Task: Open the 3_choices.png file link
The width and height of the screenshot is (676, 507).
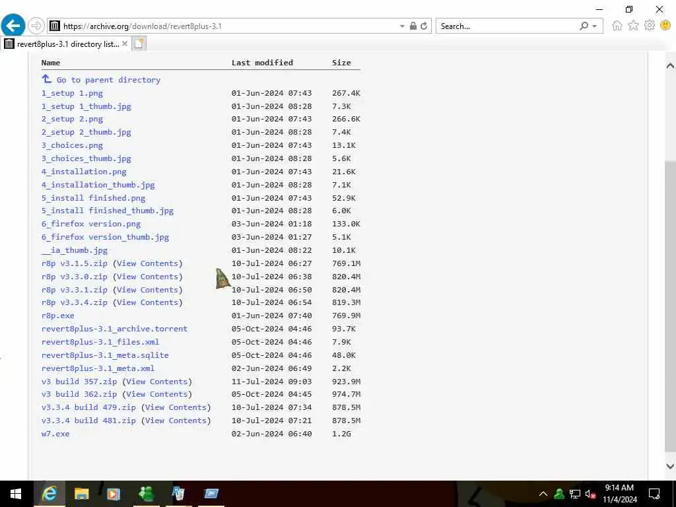Action: pos(72,145)
